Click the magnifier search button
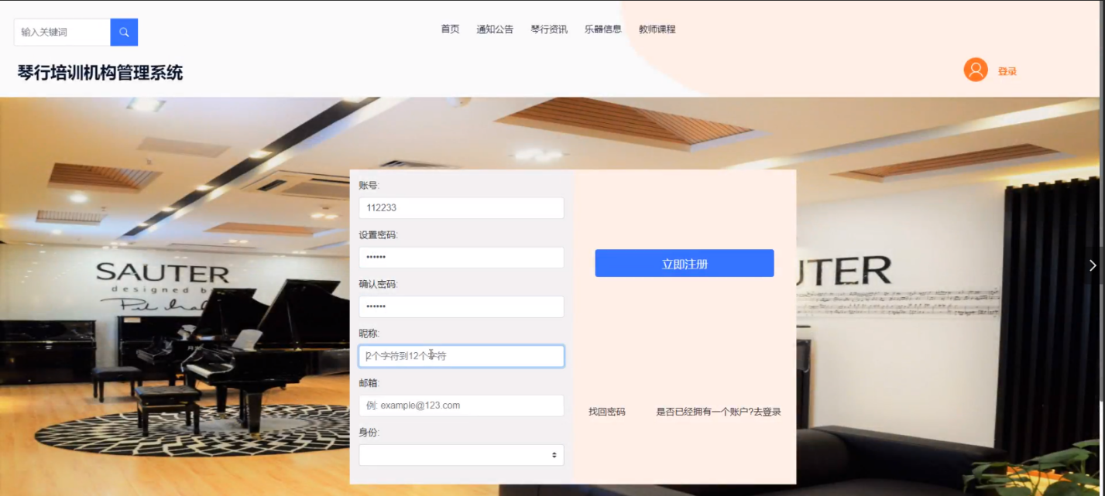Viewport: 1105px width, 496px height. [124, 32]
